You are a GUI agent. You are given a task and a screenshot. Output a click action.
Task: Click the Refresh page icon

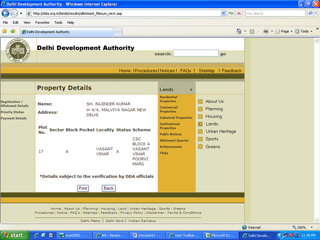click(231, 13)
